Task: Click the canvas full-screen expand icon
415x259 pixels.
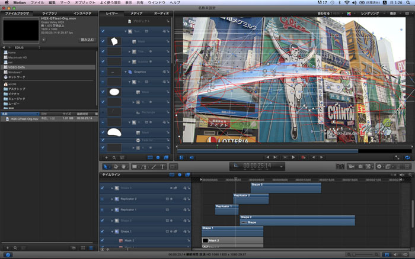Action: (397, 157)
